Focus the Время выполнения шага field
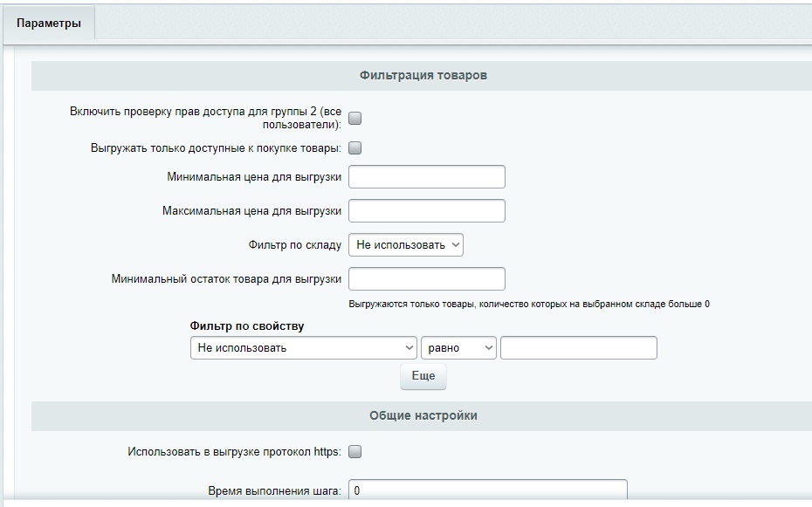This screenshot has height=507, width=812. (487, 490)
